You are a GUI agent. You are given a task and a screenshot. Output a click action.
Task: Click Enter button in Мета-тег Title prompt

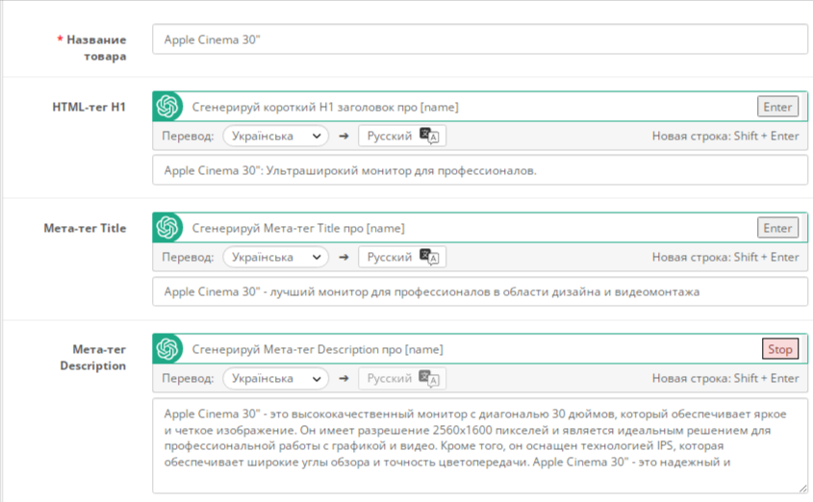pos(777,228)
